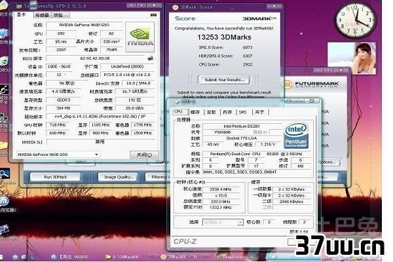
Task: Click the analog clock gadget
Action: 356,19
